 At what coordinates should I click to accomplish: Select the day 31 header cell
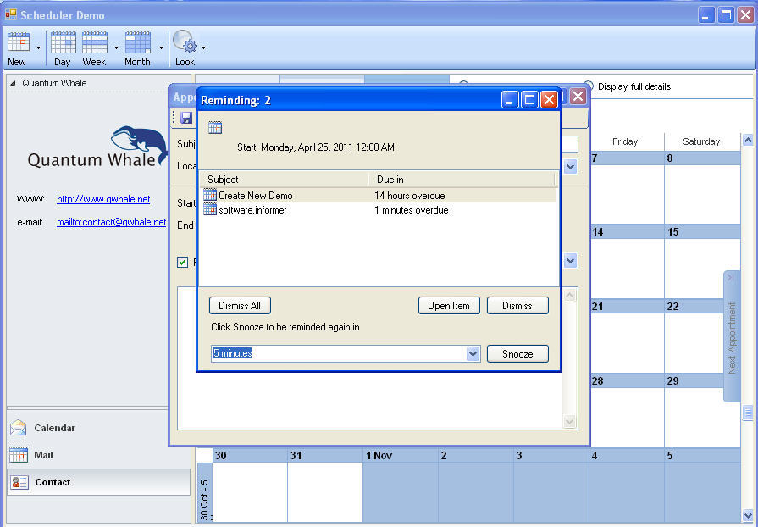[x=325, y=456]
